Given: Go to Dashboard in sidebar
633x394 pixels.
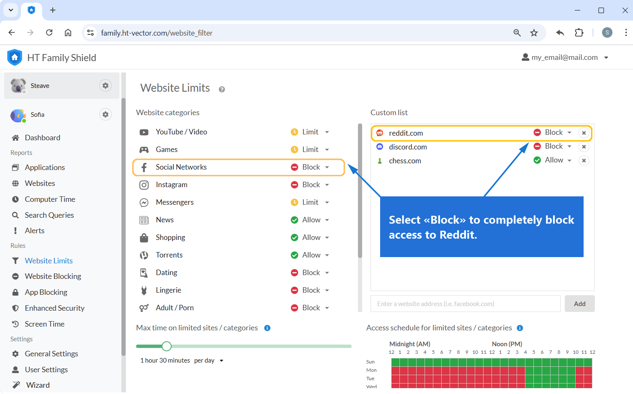Looking at the screenshot, I should coord(42,138).
